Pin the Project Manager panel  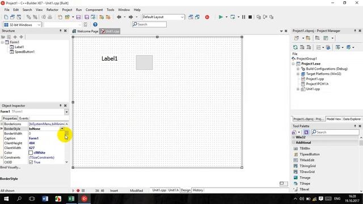coord(355,31)
